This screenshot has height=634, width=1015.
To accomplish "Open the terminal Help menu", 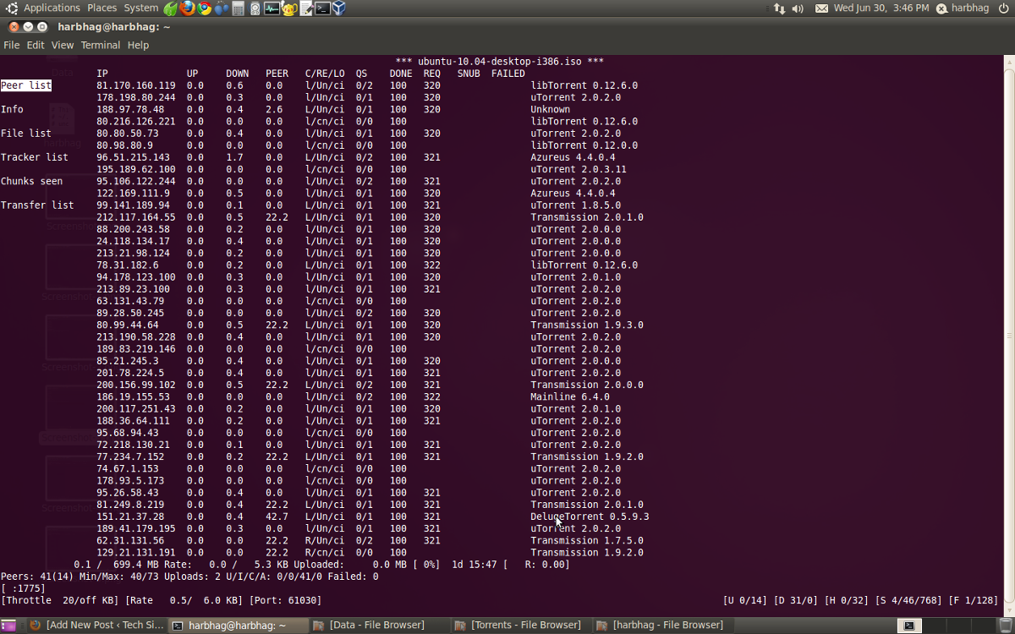I will pyautogui.click(x=138, y=45).
